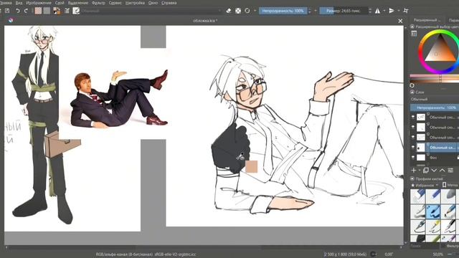Click the canvas rotation icon in status bar

[x=374, y=254]
